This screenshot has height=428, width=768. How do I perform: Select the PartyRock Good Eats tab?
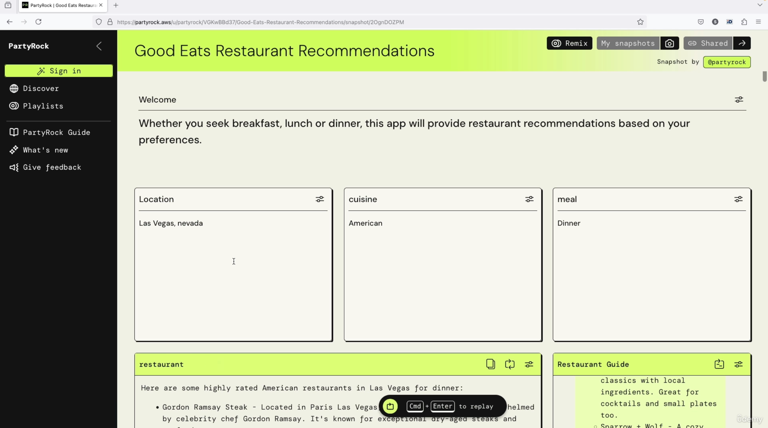pyautogui.click(x=63, y=5)
